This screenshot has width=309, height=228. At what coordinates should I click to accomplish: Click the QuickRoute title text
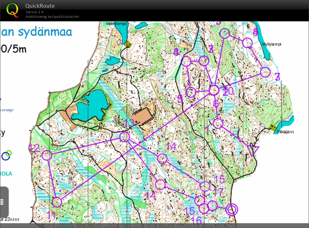40,6
